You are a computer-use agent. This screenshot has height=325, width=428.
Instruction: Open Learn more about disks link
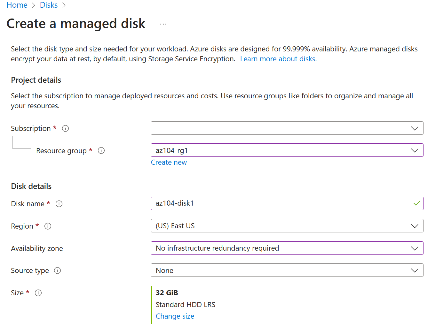pyautogui.click(x=278, y=59)
